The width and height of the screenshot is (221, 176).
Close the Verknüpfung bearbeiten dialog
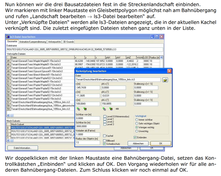click(169, 71)
